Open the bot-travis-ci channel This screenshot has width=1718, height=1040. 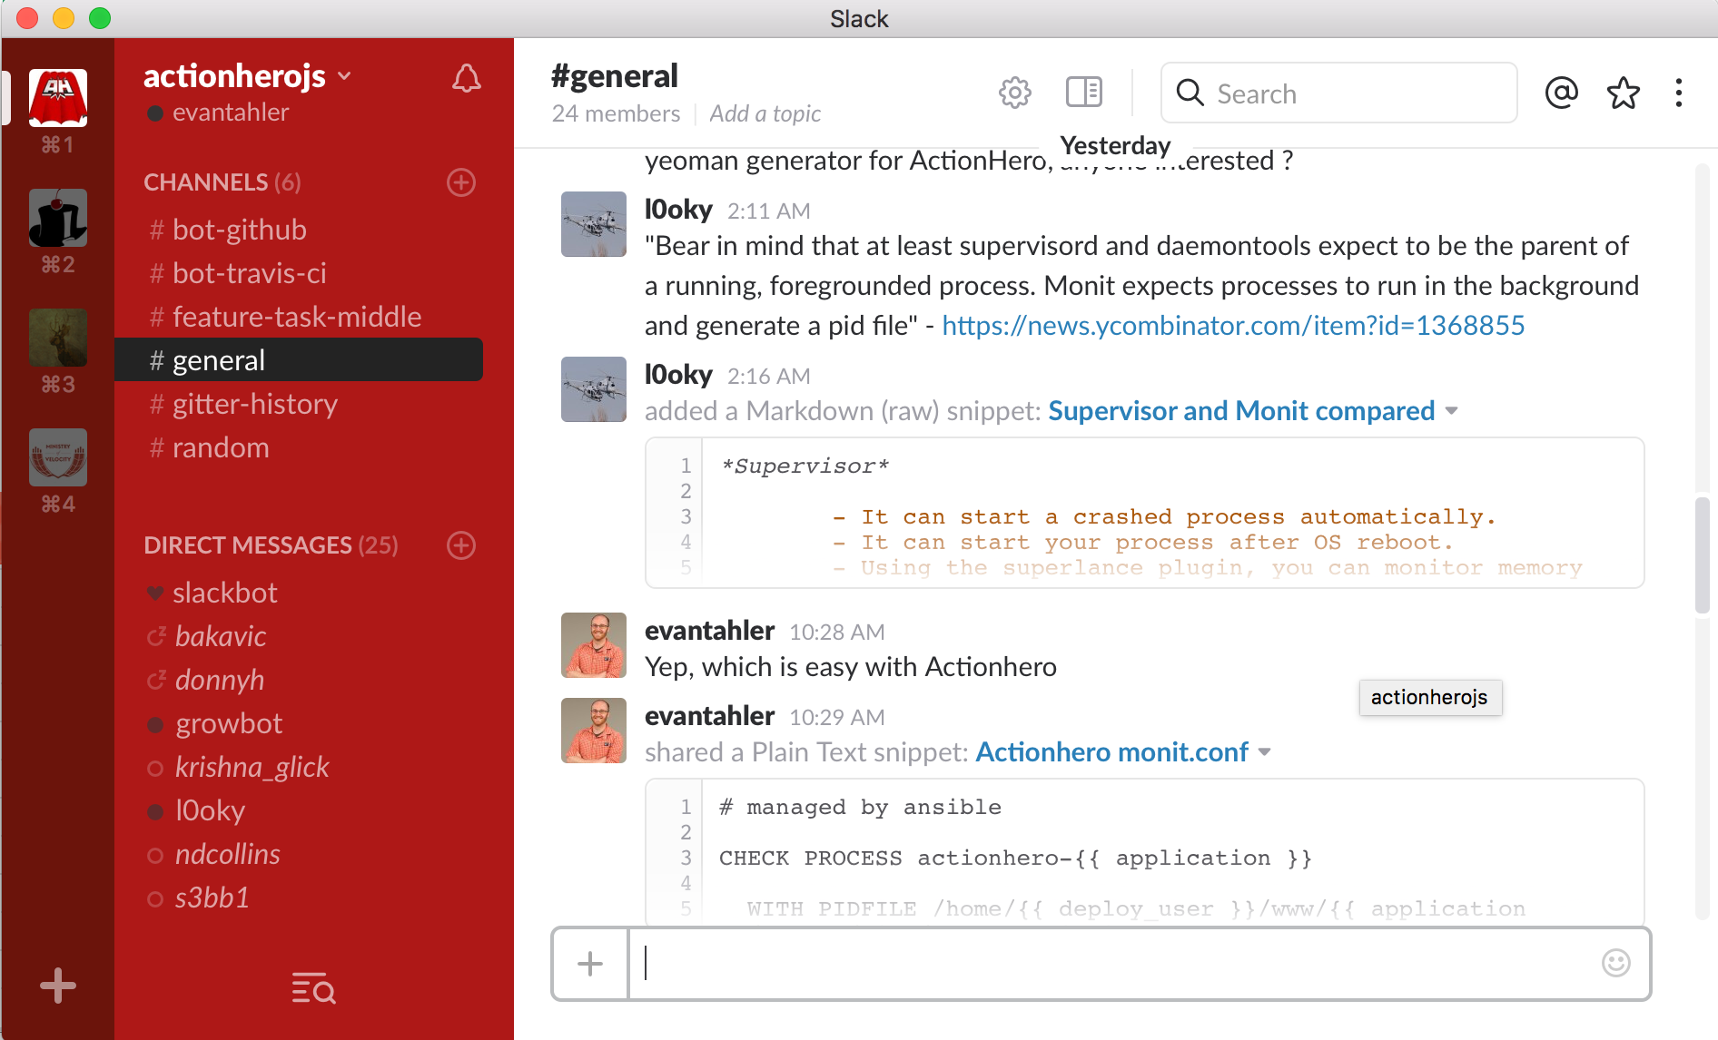pyautogui.click(x=299, y=273)
